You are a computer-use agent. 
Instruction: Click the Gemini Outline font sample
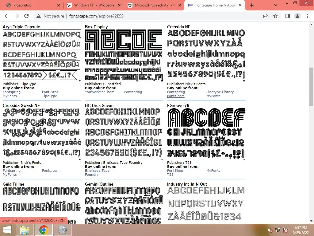click(x=124, y=205)
